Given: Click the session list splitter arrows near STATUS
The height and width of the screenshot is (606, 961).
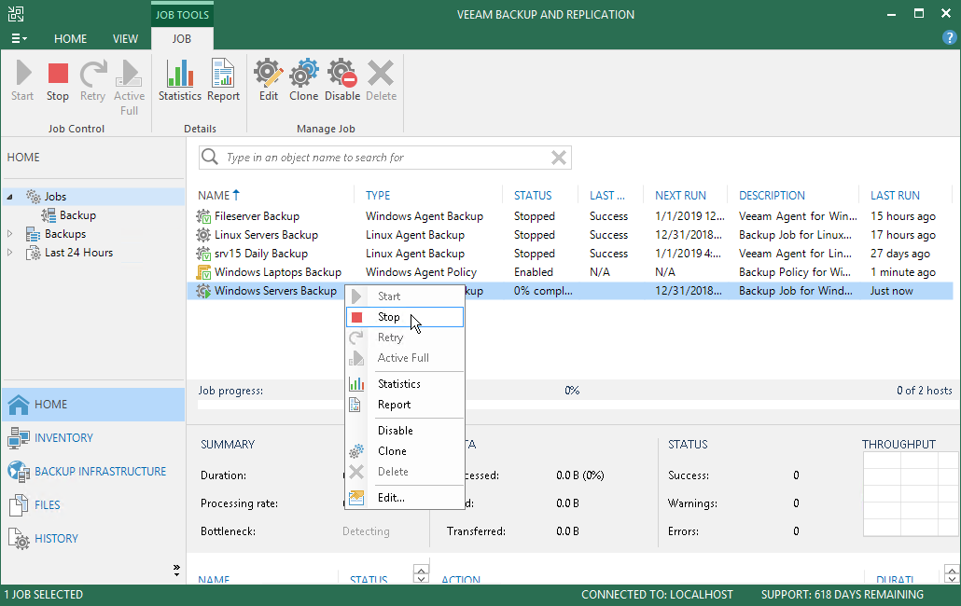Looking at the screenshot, I should pos(421,573).
